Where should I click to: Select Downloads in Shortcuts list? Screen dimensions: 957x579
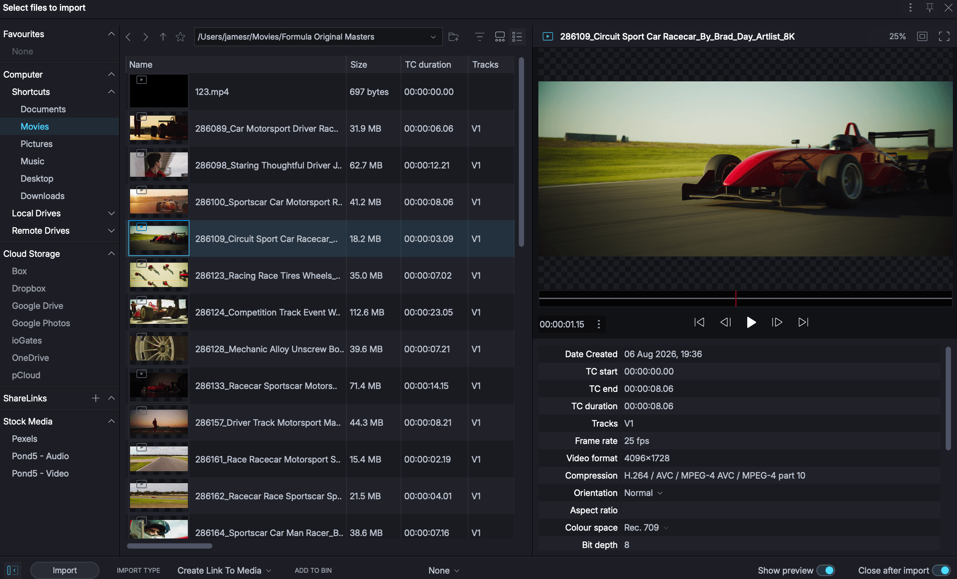pos(43,196)
